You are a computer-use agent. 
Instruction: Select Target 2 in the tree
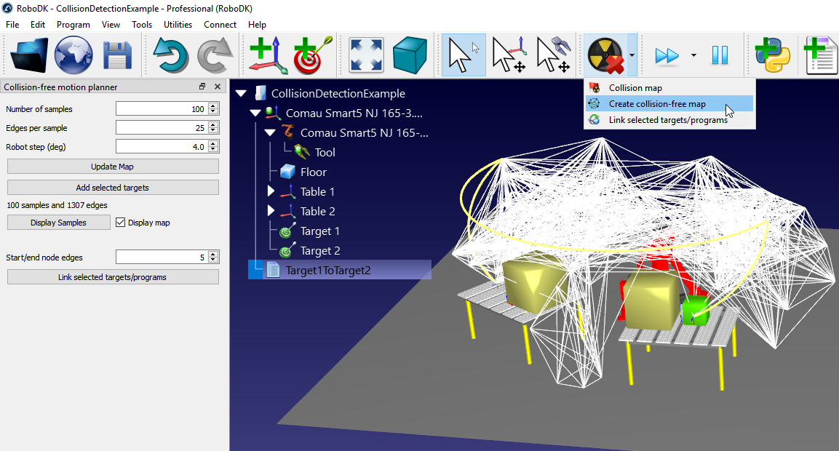(x=320, y=251)
